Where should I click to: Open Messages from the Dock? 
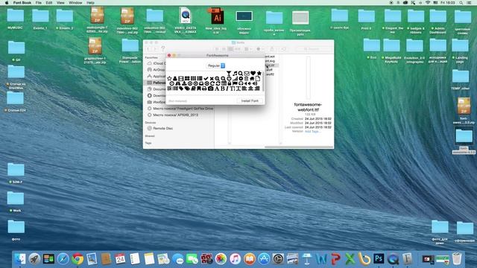pos(177,259)
